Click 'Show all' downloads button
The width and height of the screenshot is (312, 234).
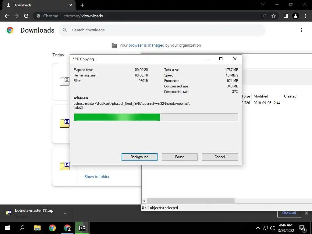coord(289,213)
